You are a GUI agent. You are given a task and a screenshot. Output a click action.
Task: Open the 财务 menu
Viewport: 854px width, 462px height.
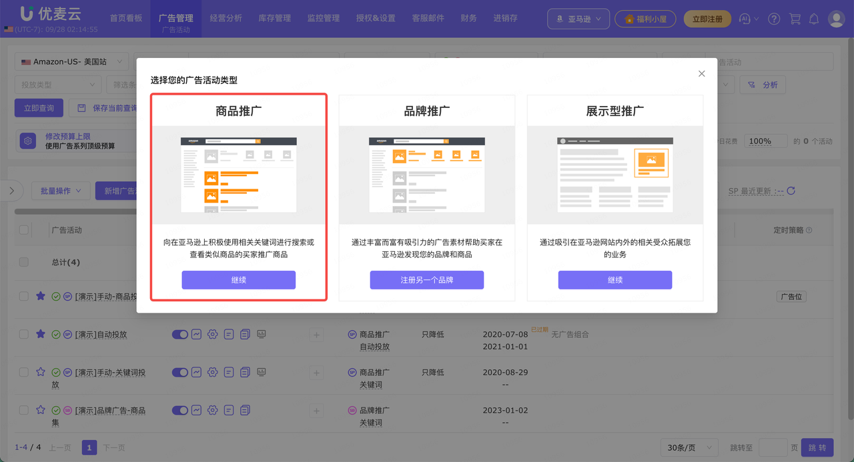tap(469, 19)
